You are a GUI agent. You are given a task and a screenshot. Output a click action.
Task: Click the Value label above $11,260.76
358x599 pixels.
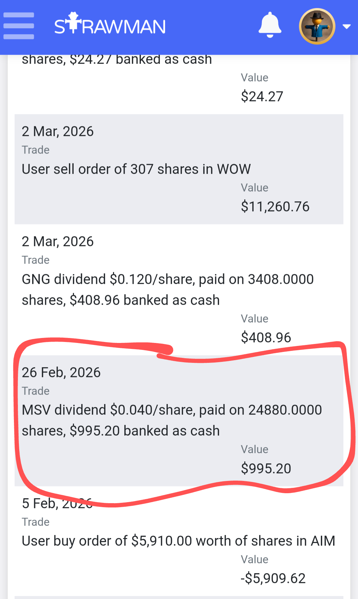[x=254, y=188]
